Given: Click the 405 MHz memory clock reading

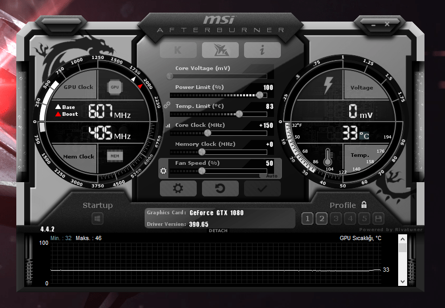Looking at the screenshot, I should click(109, 133).
